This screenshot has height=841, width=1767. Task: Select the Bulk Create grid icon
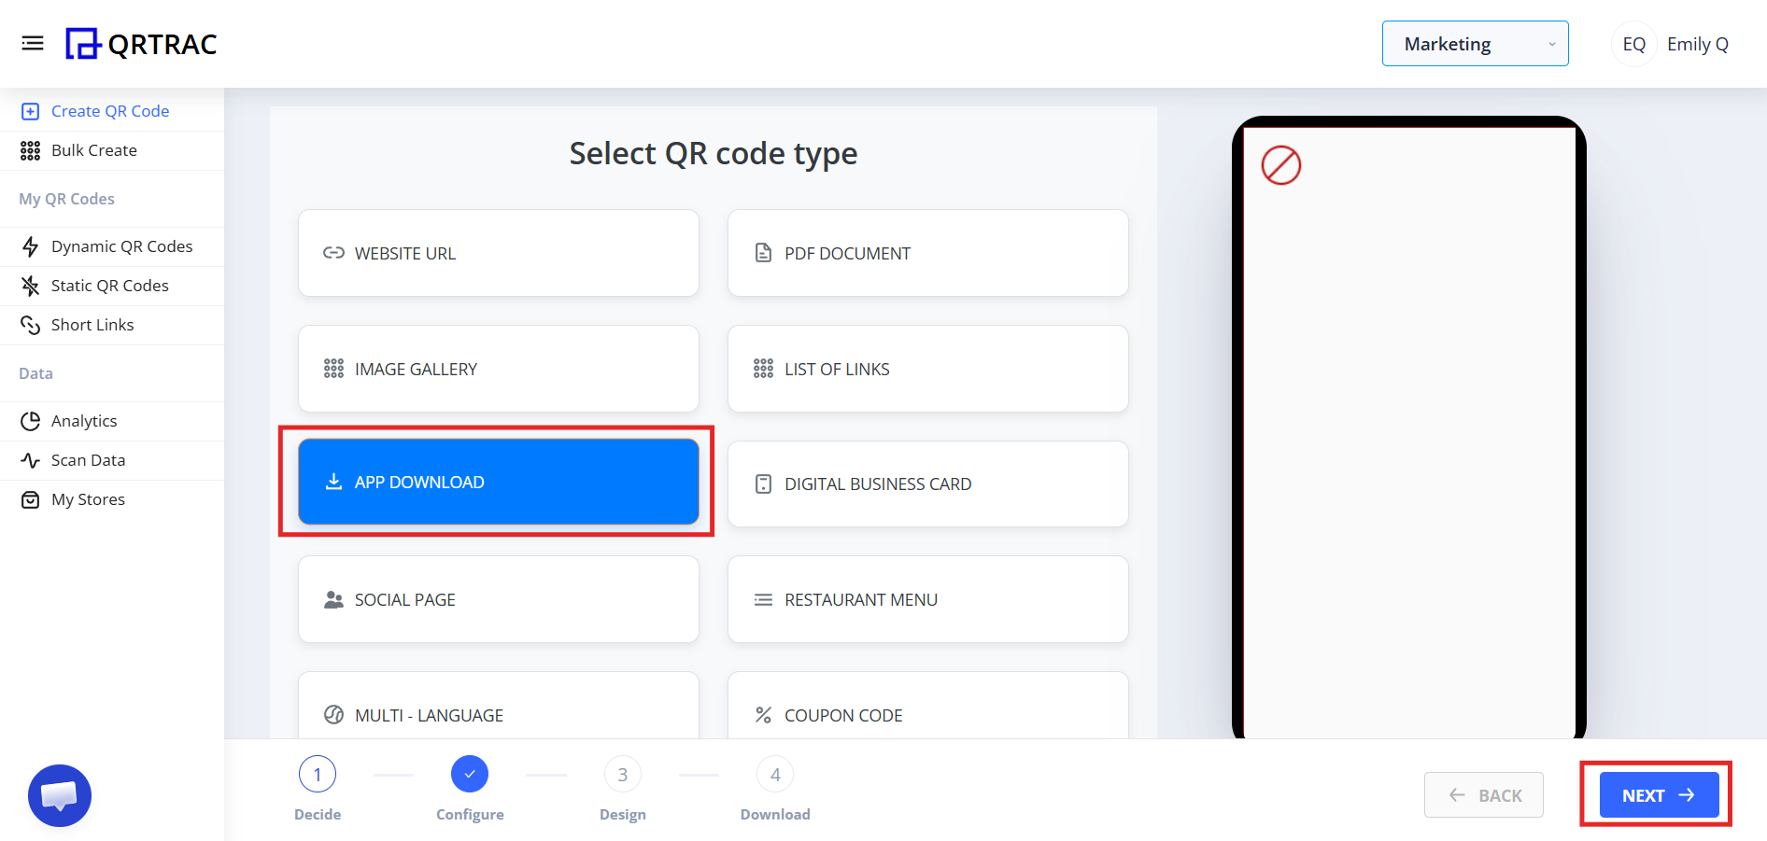point(29,150)
